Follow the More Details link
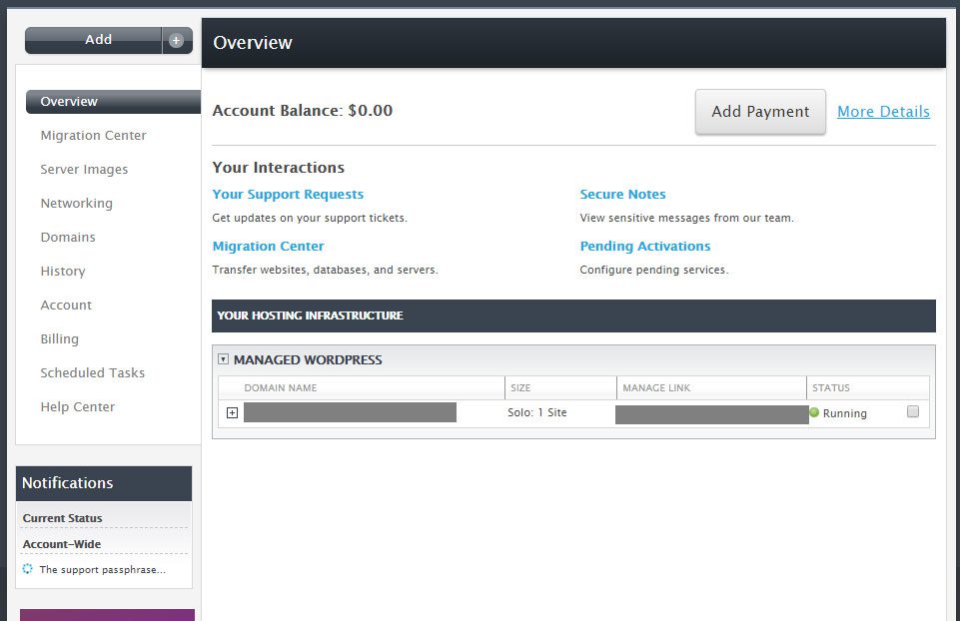Viewport: 960px width, 621px height. point(883,112)
